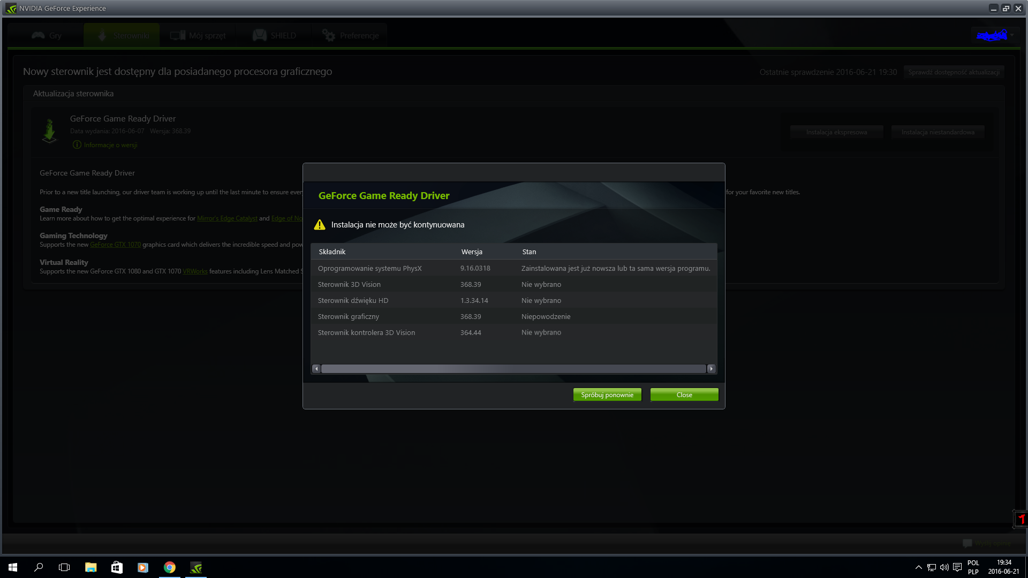1028x578 pixels.
Task: Click the Składnik column header
Action: 332,252
